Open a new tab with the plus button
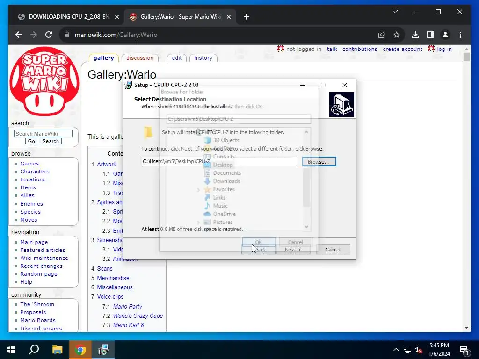 247,17
